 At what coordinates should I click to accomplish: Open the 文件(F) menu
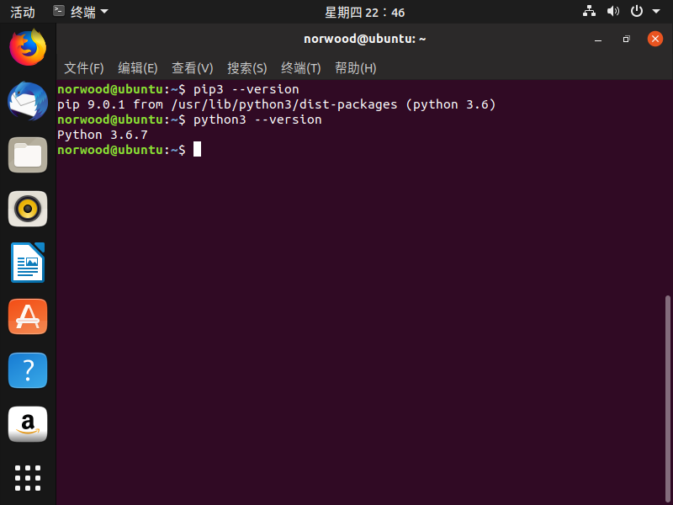click(x=84, y=68)
